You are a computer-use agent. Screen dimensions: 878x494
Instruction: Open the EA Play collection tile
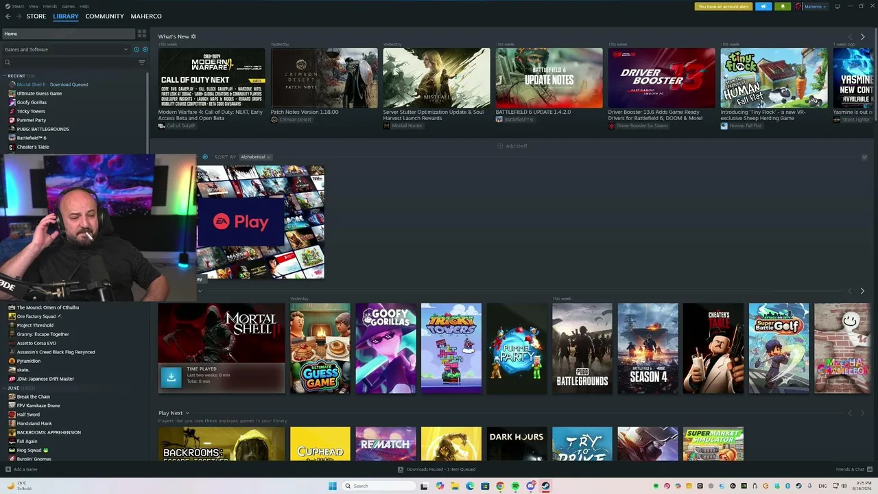(x=261, y=222)
